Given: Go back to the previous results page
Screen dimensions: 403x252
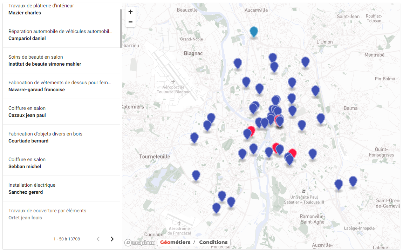Looking at the screenshot, I should pyautogui.click(x=98, y=239).
